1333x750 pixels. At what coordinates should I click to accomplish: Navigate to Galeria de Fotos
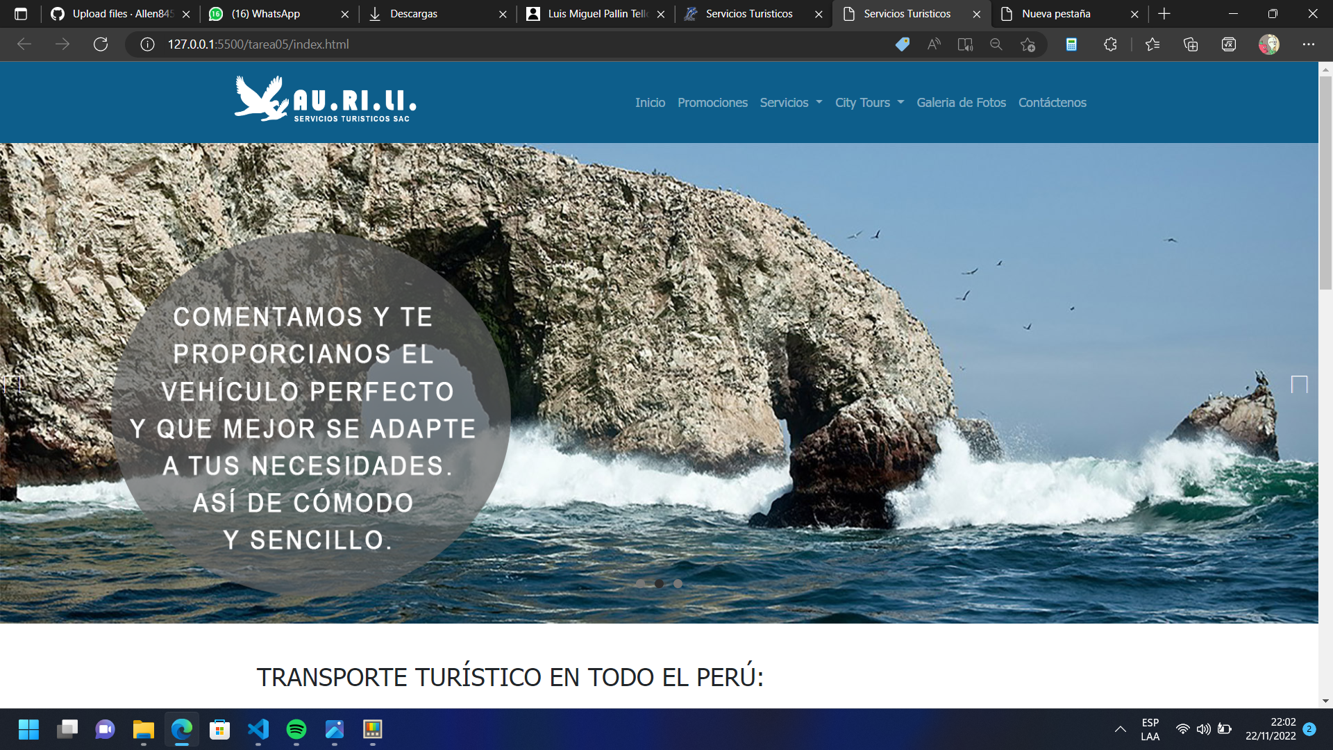[x=961, y=102]
